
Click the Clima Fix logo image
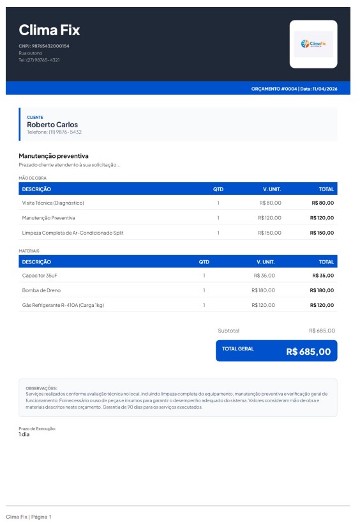pos(313,44)
